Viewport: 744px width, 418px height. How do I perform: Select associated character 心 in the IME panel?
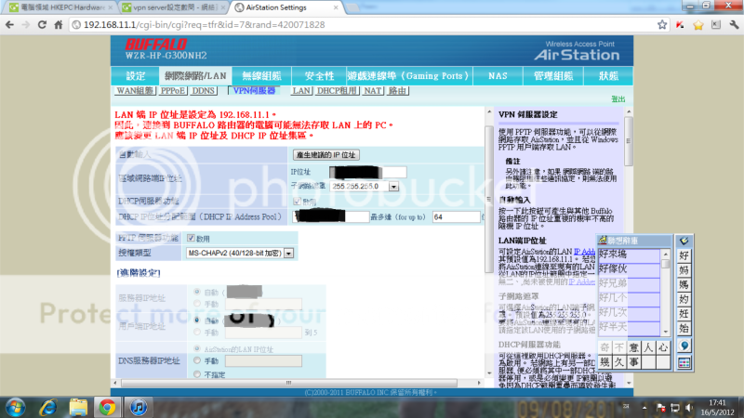[663, 347]
